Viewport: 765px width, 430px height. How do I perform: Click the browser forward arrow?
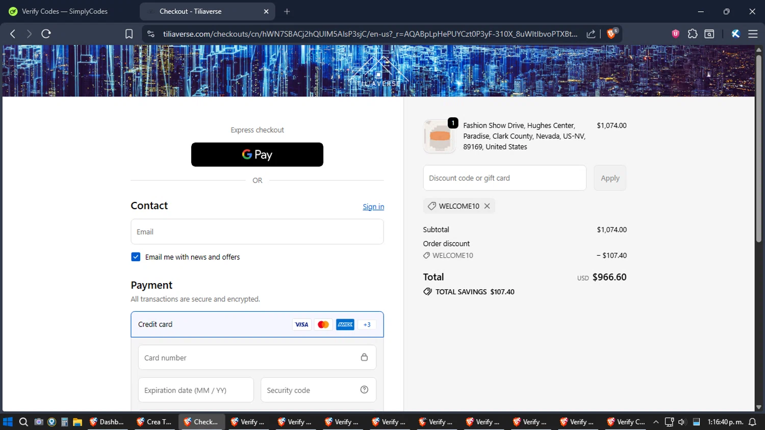(x=29, y=34)
